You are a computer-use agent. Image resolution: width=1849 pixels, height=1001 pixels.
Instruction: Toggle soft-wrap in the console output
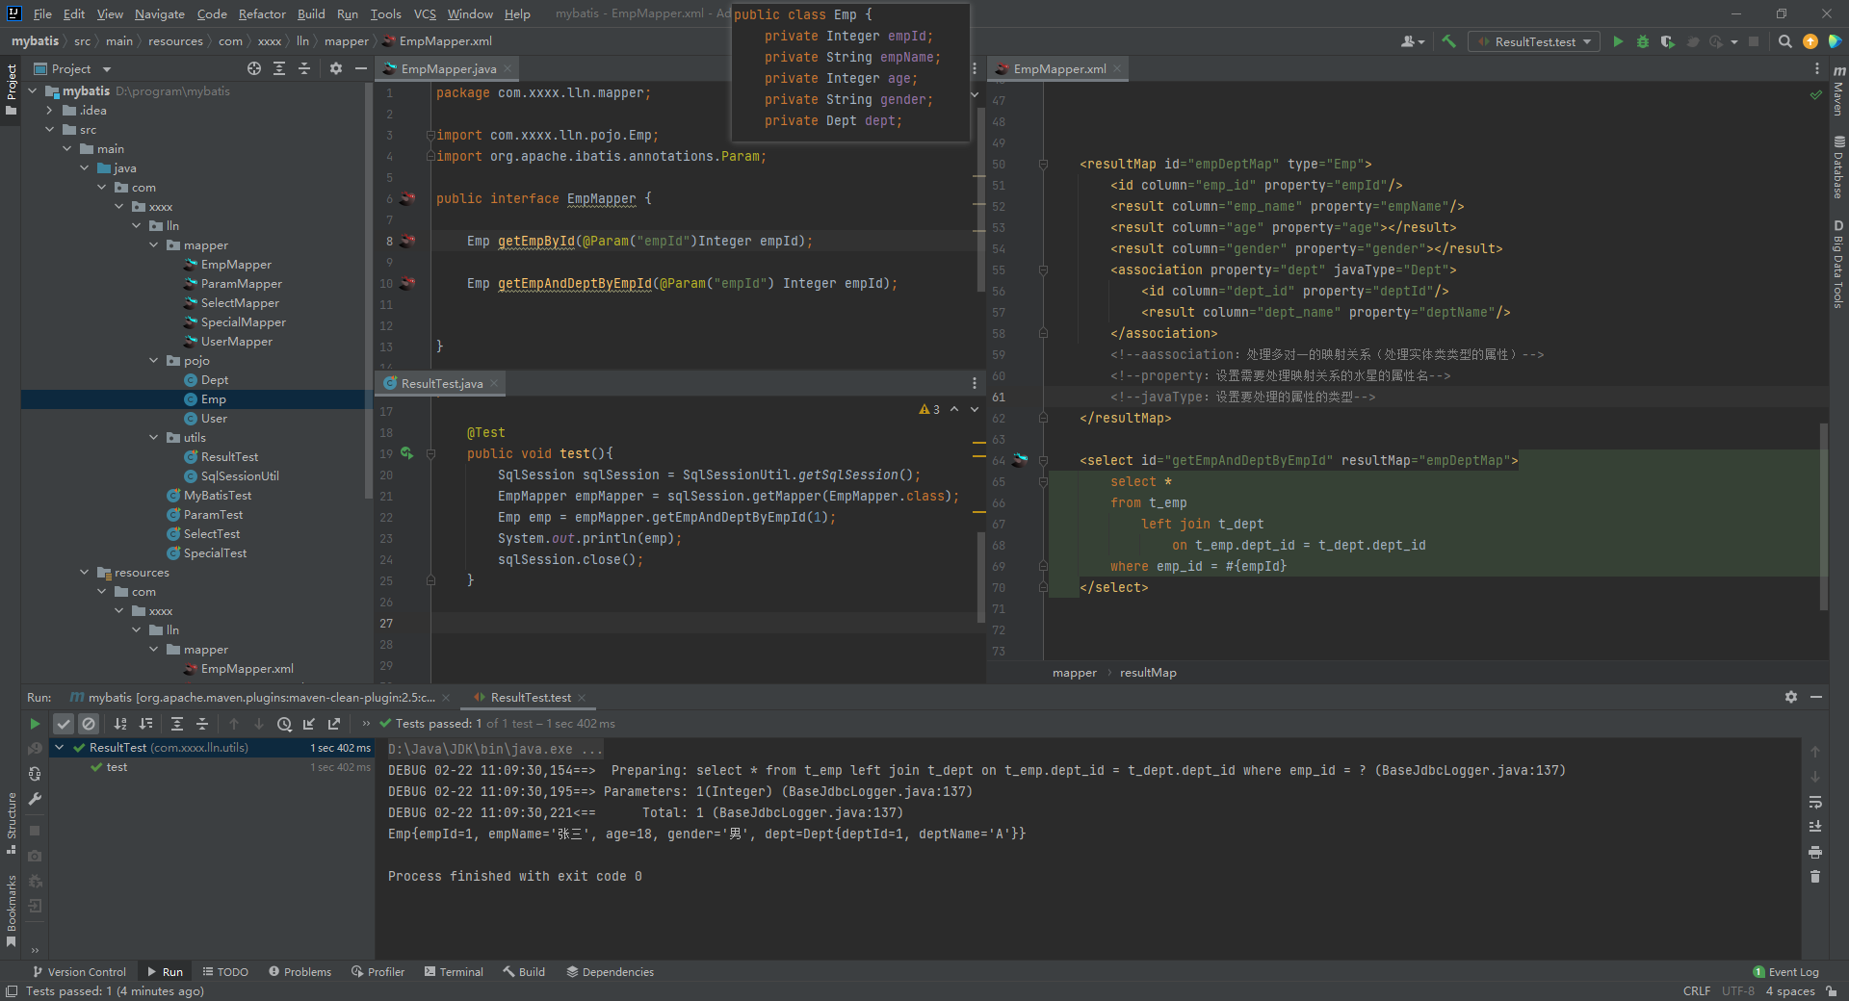1814,802
